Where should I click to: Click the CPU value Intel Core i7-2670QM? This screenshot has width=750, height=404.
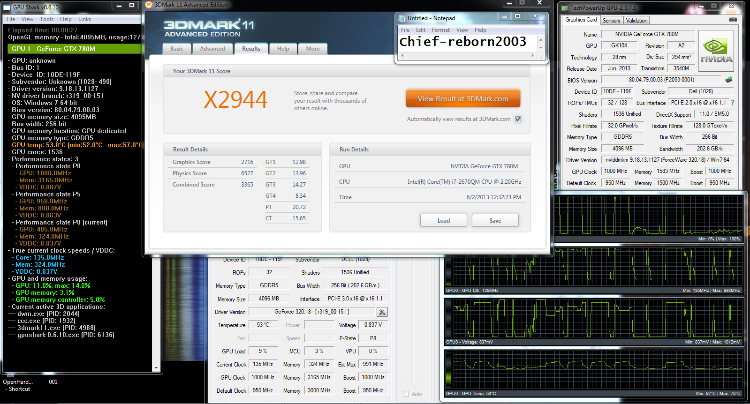tap(464, 182)
